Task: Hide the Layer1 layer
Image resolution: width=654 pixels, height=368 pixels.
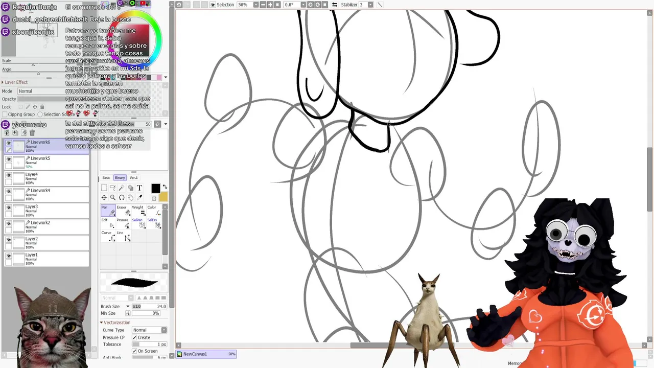Action: pos(9,256)
